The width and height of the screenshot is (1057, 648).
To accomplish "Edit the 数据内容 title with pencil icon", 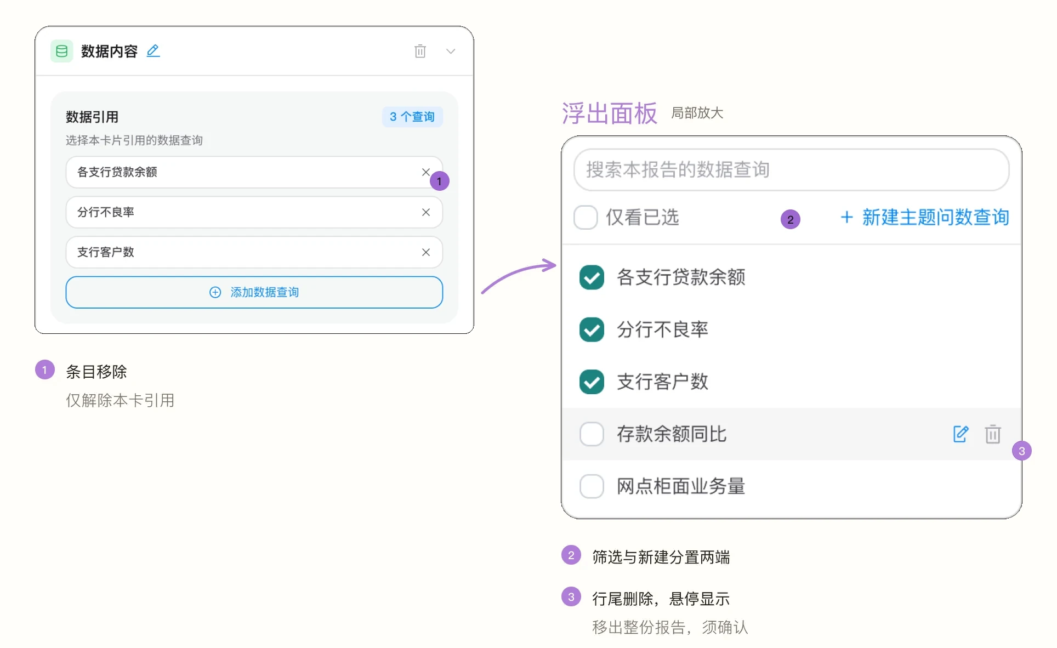I will (153, 51).
